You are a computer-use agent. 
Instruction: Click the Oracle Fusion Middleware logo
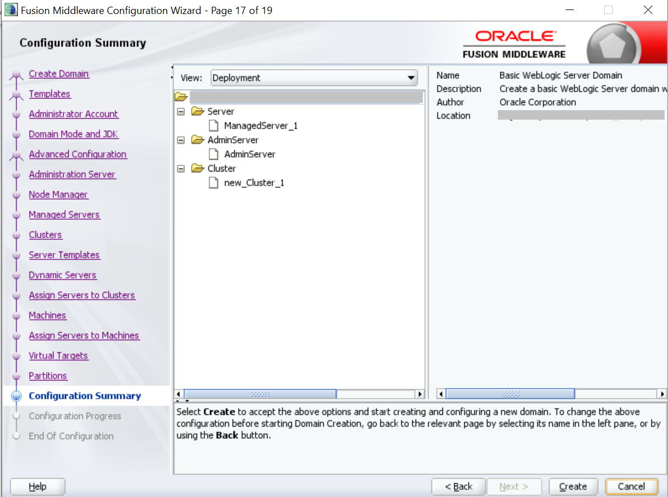tap(514, 44)
